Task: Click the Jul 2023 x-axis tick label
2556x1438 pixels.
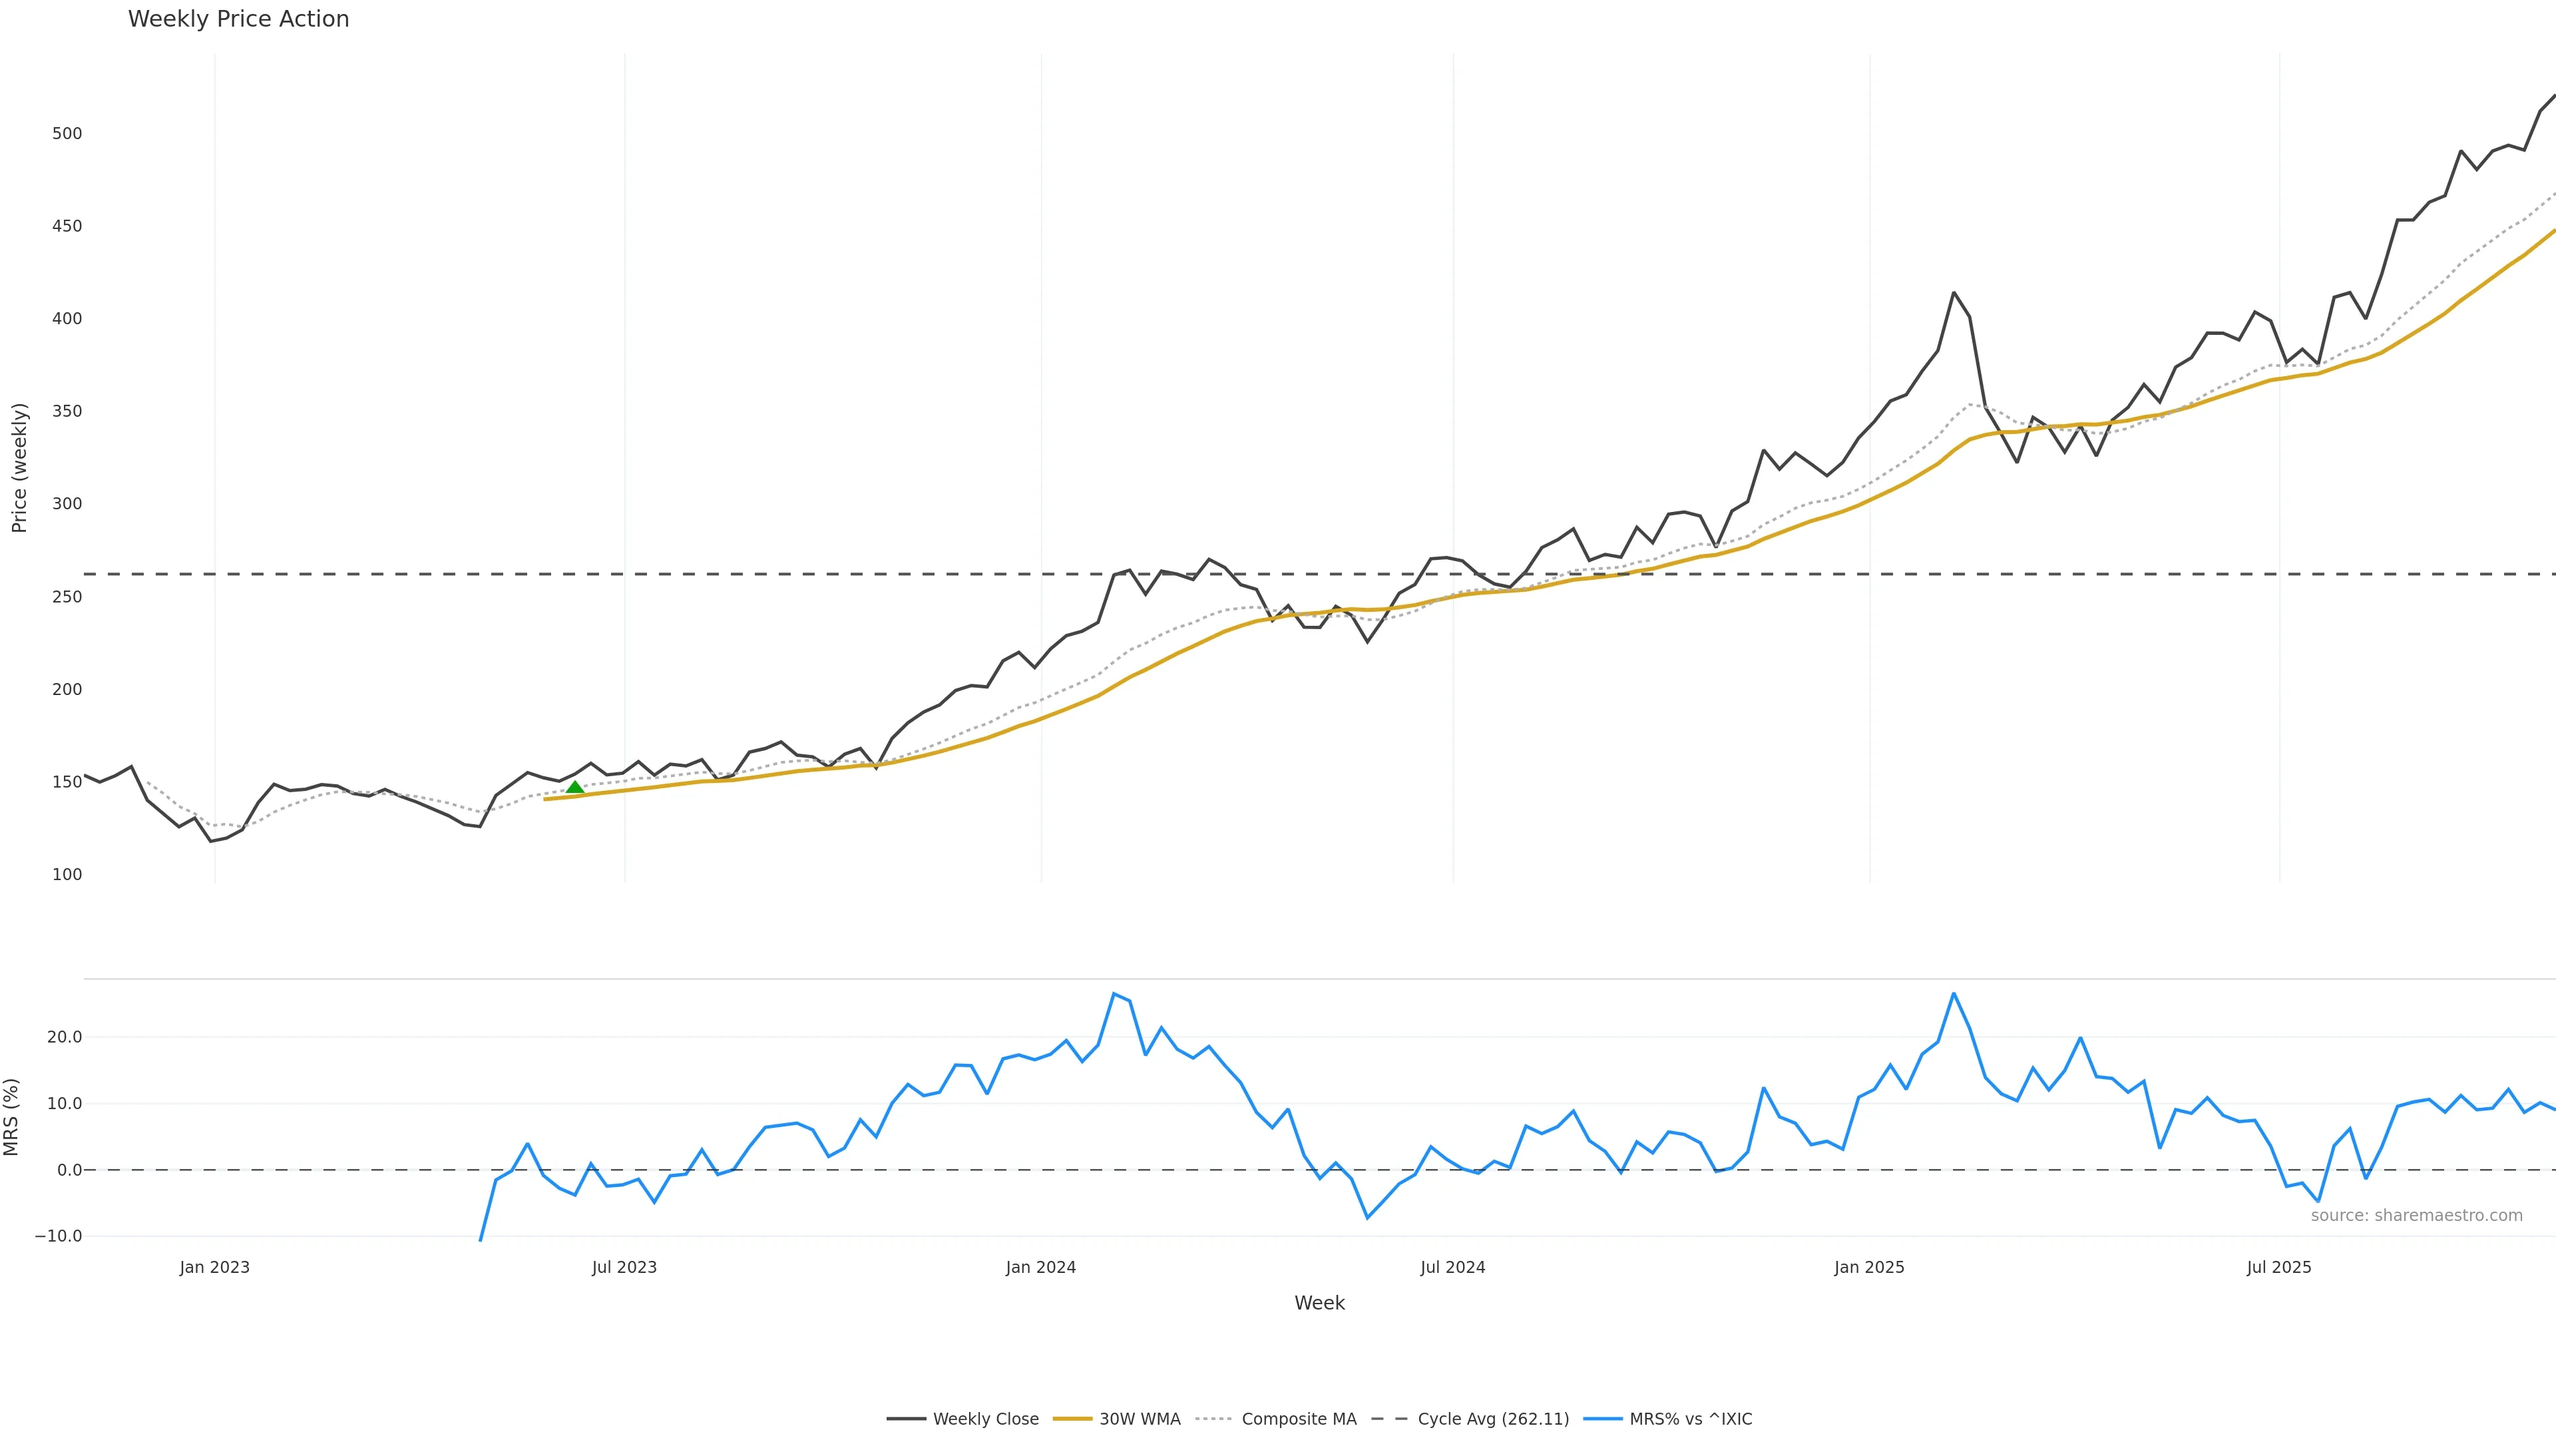Action: 624,1268
